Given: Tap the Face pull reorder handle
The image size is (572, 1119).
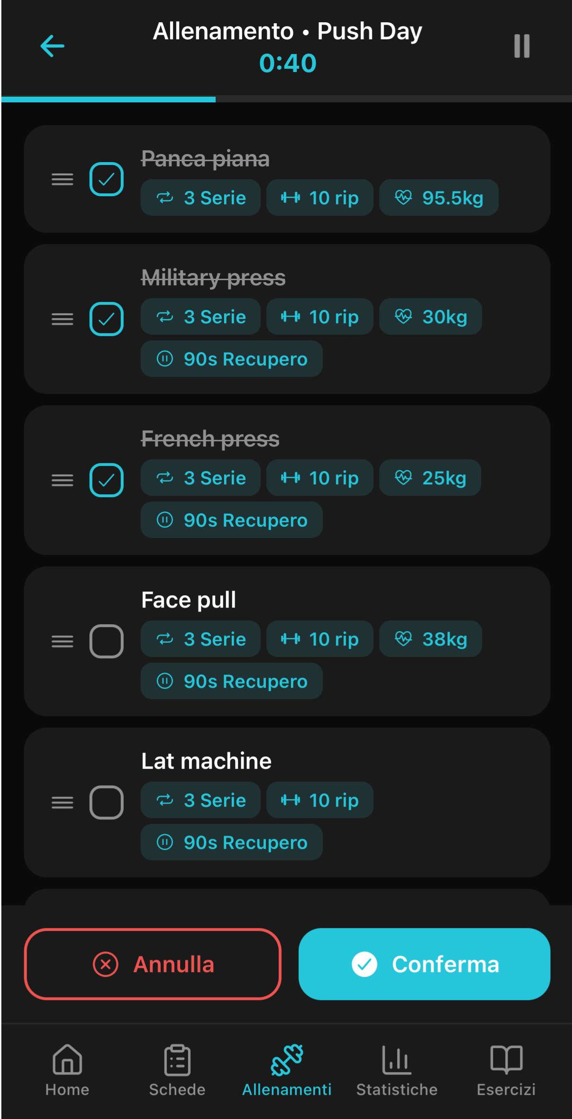Looking at the screenshot, I should (x=62, y=641).
